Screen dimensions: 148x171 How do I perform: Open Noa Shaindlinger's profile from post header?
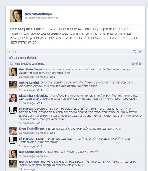[x=38, y=14]
